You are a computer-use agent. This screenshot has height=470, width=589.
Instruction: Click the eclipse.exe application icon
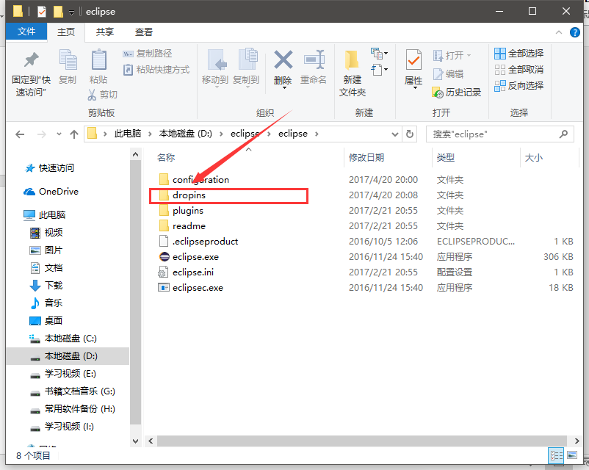[165, 256]
